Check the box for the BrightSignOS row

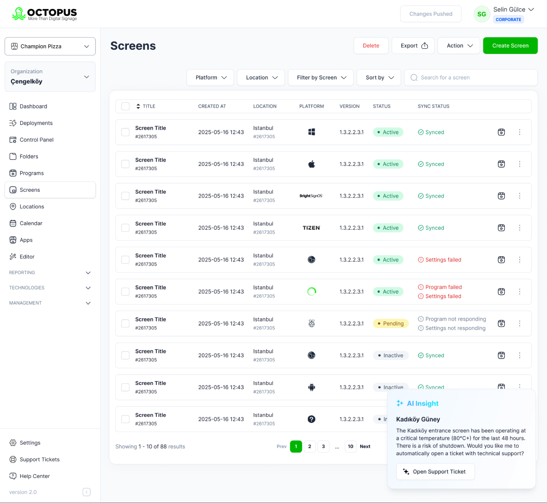coord(125,196)
